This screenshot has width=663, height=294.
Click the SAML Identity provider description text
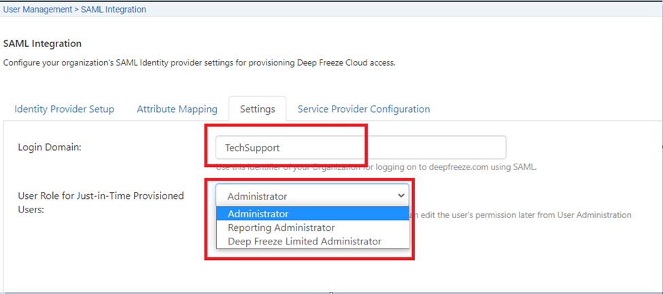tap(199, 62)
